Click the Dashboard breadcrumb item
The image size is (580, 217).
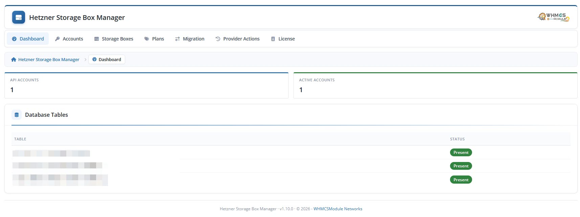click(x=107, y=59)
